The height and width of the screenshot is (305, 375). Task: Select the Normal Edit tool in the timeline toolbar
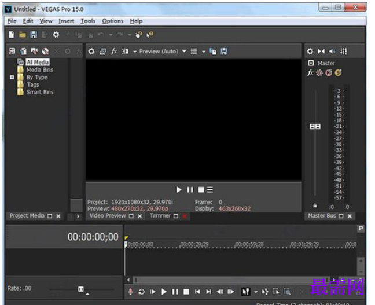[x=245, y=292]
